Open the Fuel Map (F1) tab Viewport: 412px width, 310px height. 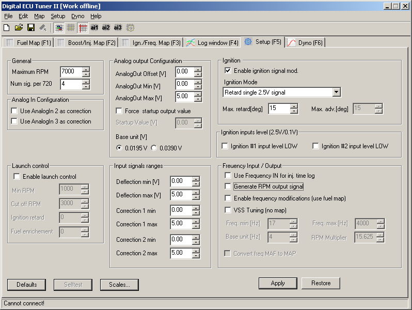coord(28,42)
